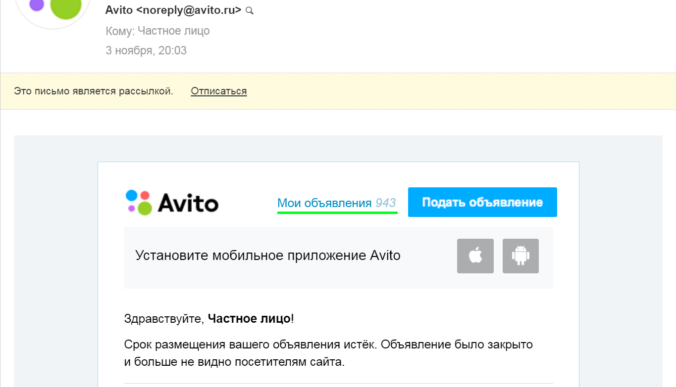Open the Мои объявления link
Viewport: 676px width, 387px height.
click(x=324, y=203)
